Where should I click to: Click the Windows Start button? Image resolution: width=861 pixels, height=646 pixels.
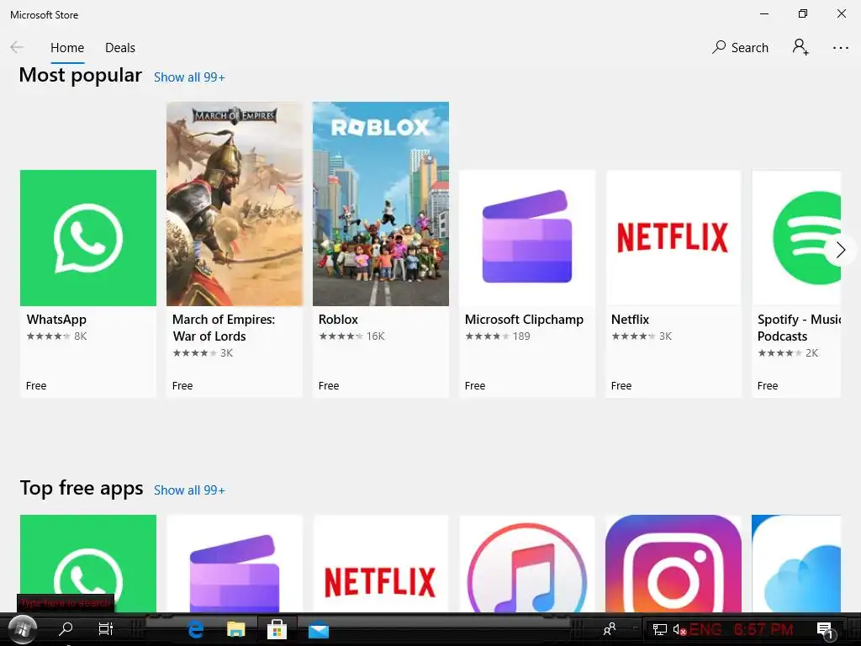point(22,629)
